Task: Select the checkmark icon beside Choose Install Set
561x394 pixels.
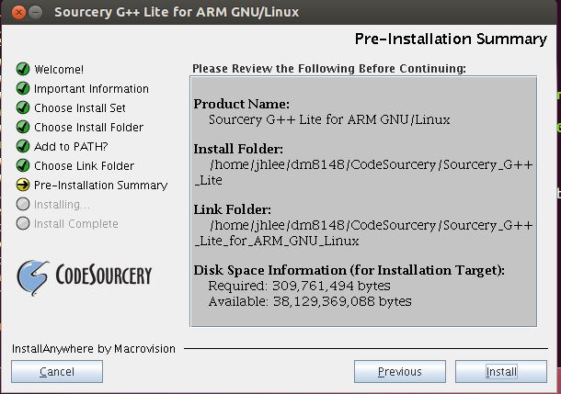Action: [x=22, y=108]
